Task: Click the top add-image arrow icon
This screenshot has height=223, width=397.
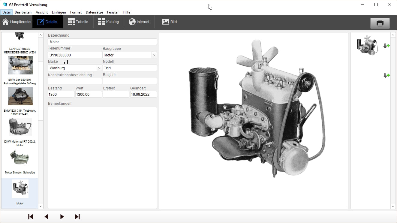Action: [386, 46]
